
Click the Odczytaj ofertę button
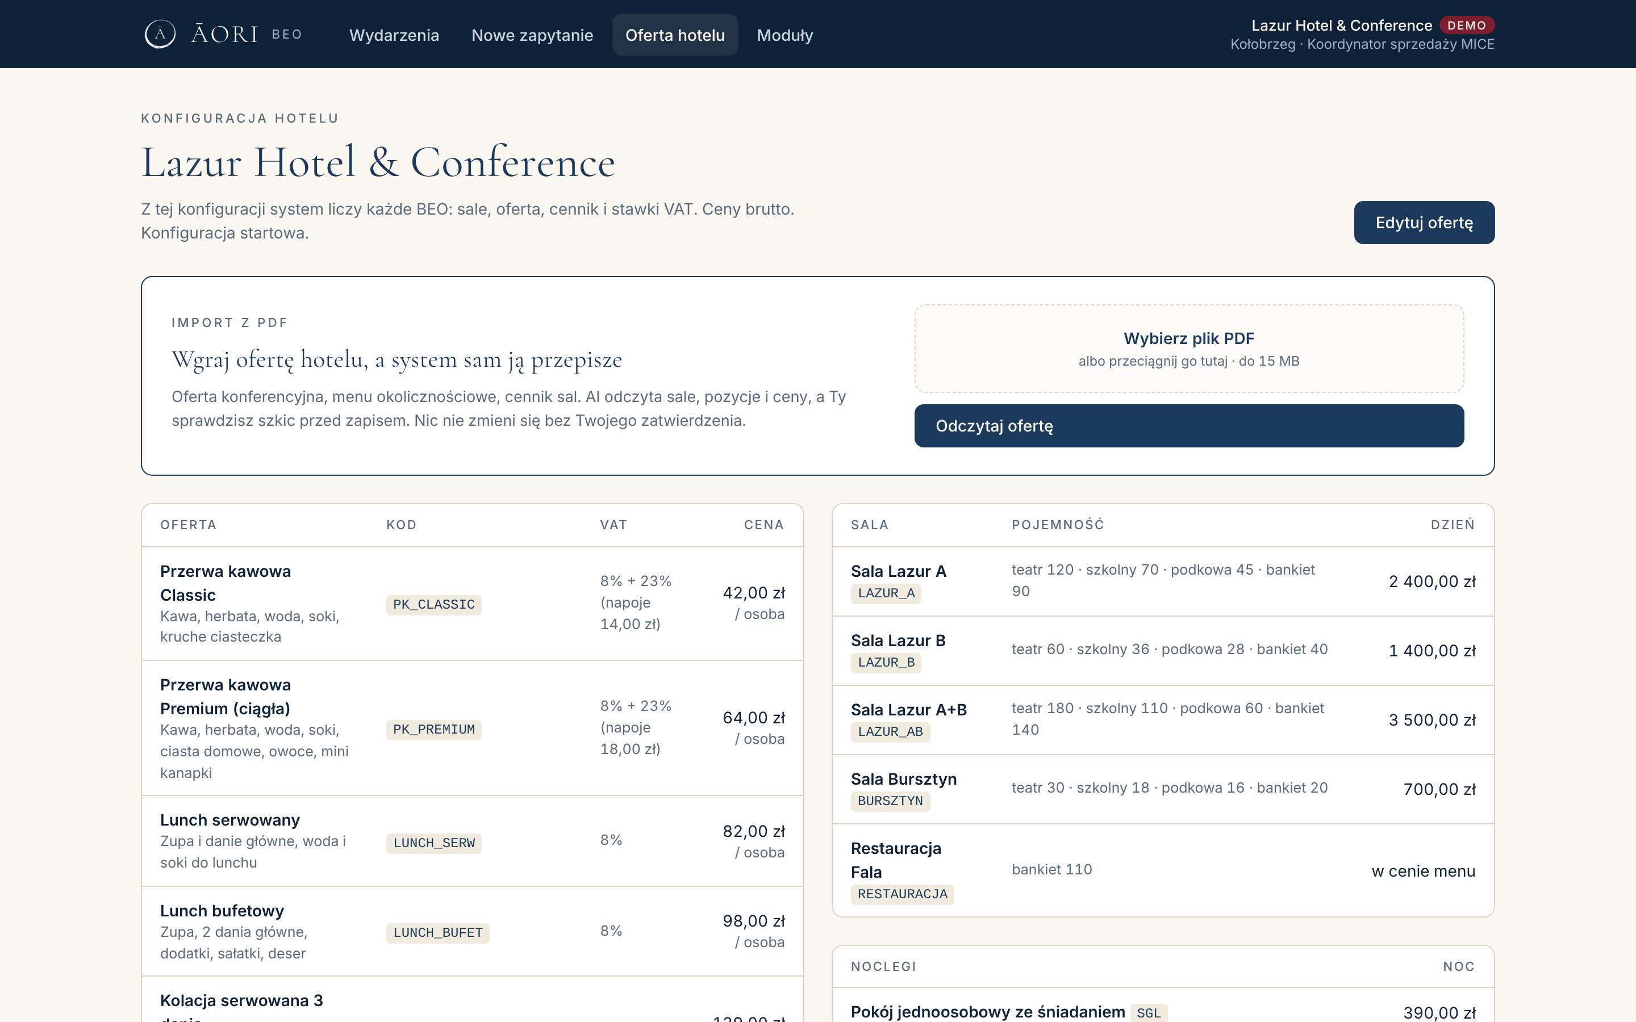click(1188, 426)
